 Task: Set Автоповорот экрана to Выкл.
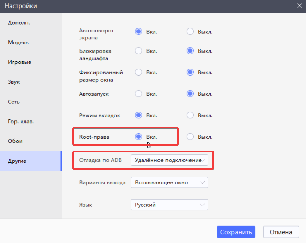pos(190,32)
